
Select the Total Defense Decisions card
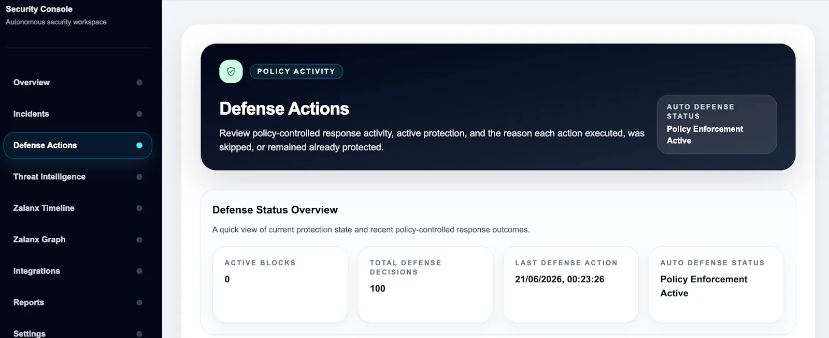425,284
